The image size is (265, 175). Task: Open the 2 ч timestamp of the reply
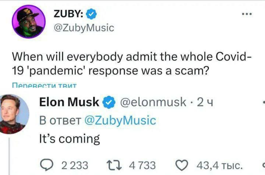(x=205, y=102)
